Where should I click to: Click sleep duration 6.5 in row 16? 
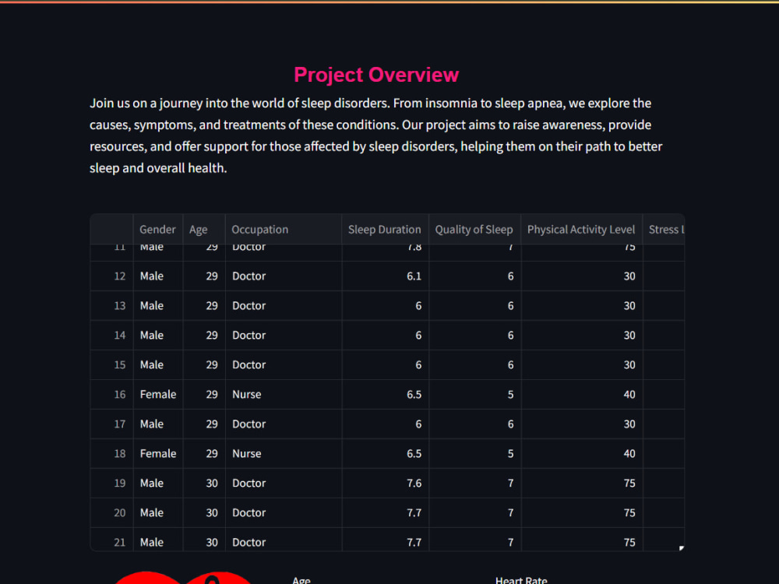(385, 394)
